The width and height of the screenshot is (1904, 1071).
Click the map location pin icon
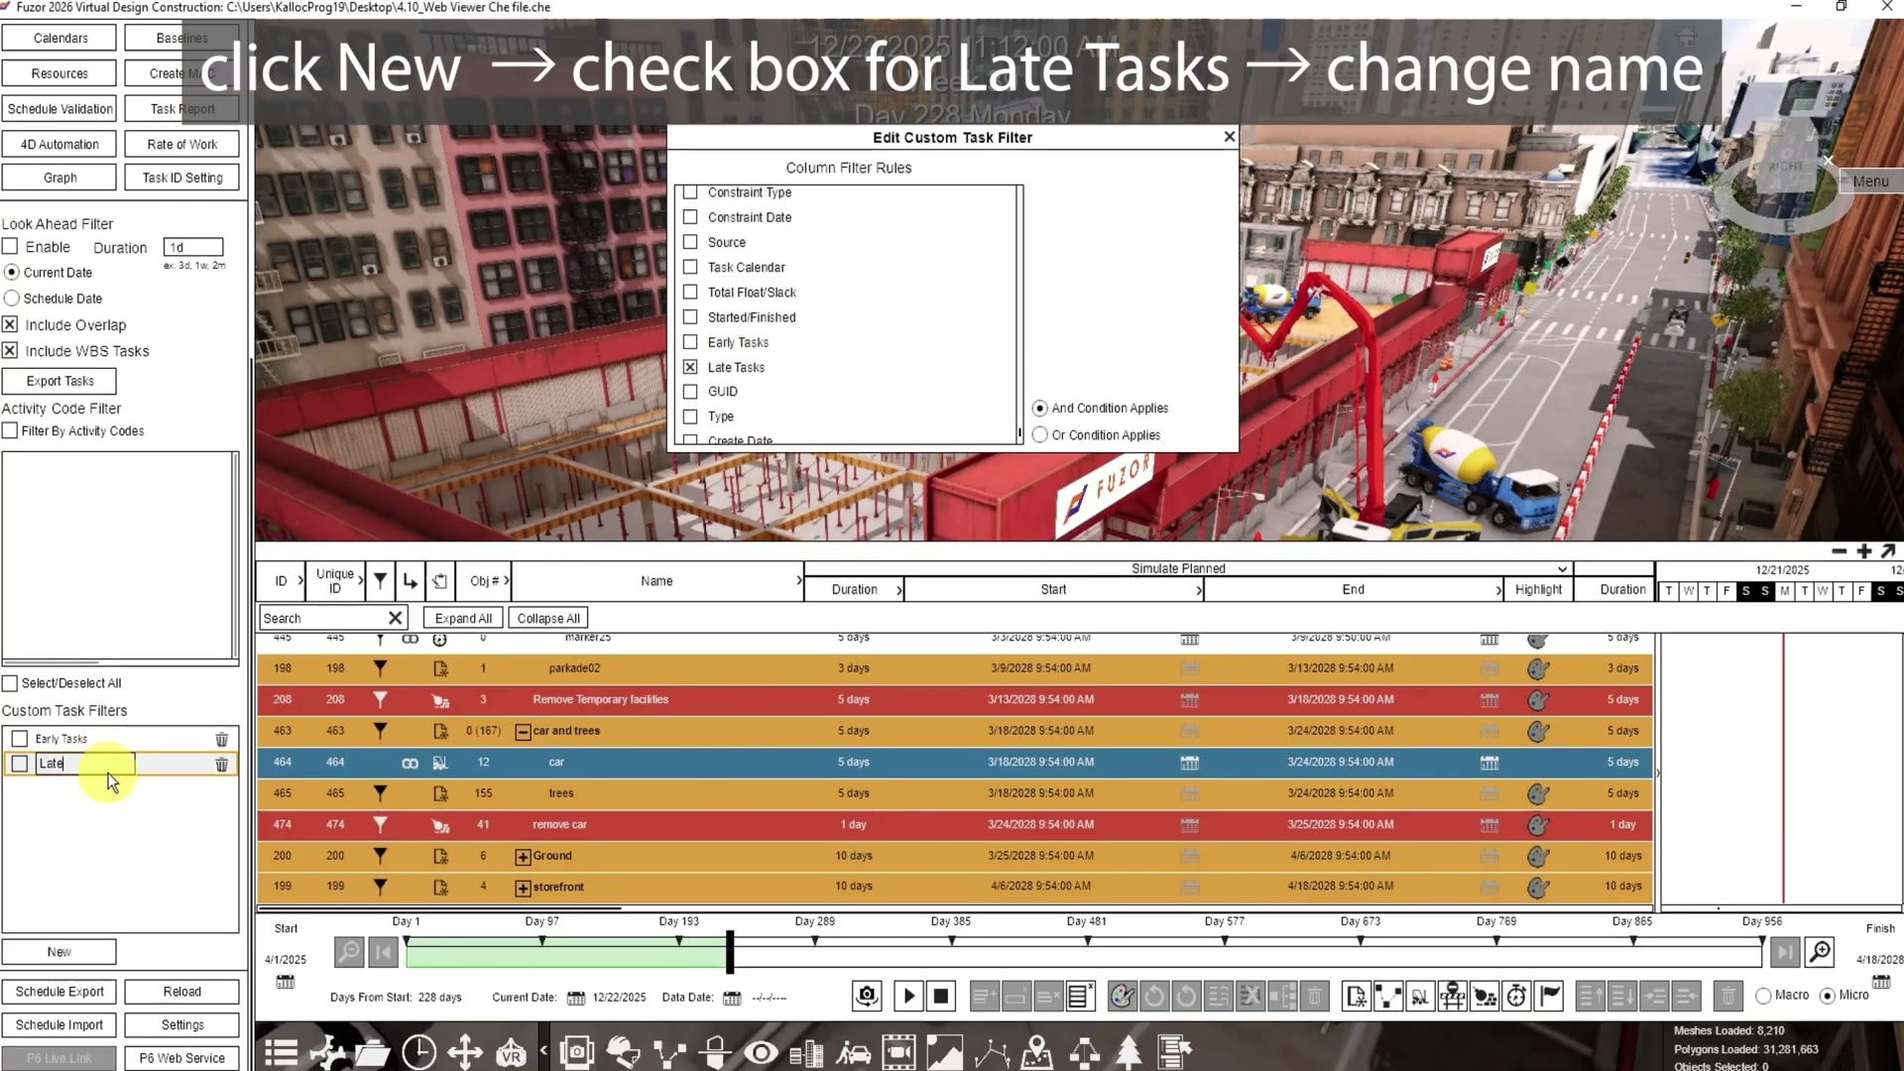pos(1036,1052)
